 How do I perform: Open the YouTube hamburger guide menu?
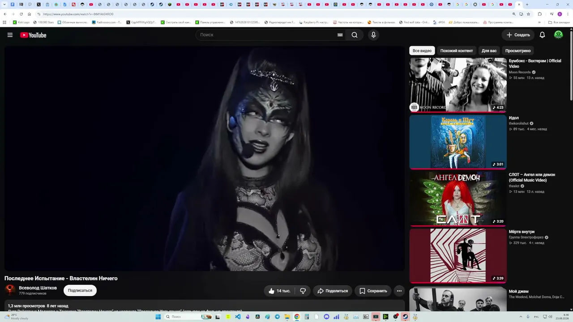coord(10,35)
